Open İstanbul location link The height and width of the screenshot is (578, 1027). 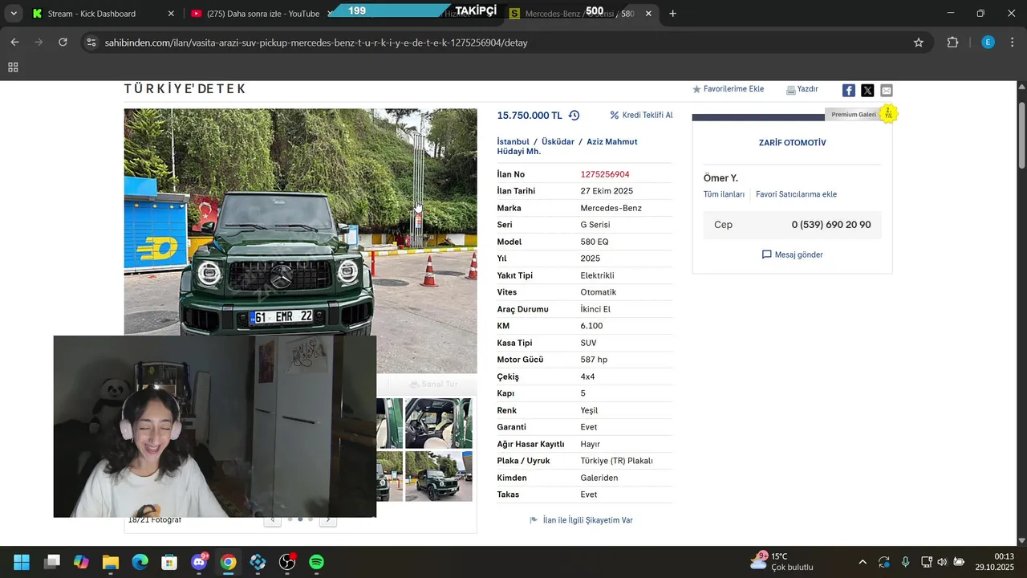click(513, 141)
